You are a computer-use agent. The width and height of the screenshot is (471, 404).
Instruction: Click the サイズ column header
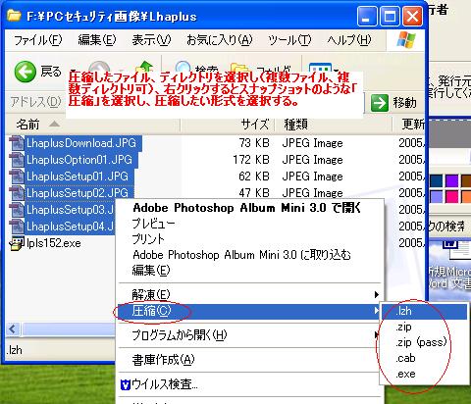click(254, 125)
